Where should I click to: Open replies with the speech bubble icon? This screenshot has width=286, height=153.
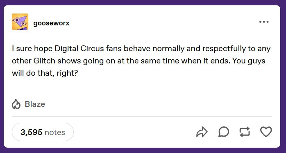click(x=224, y=132)
